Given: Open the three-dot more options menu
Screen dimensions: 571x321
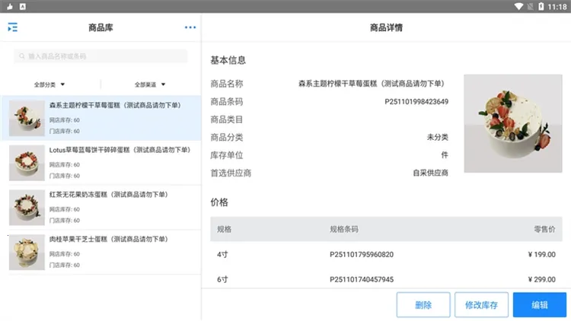Looking at the screenshot, I should [190, 27].
